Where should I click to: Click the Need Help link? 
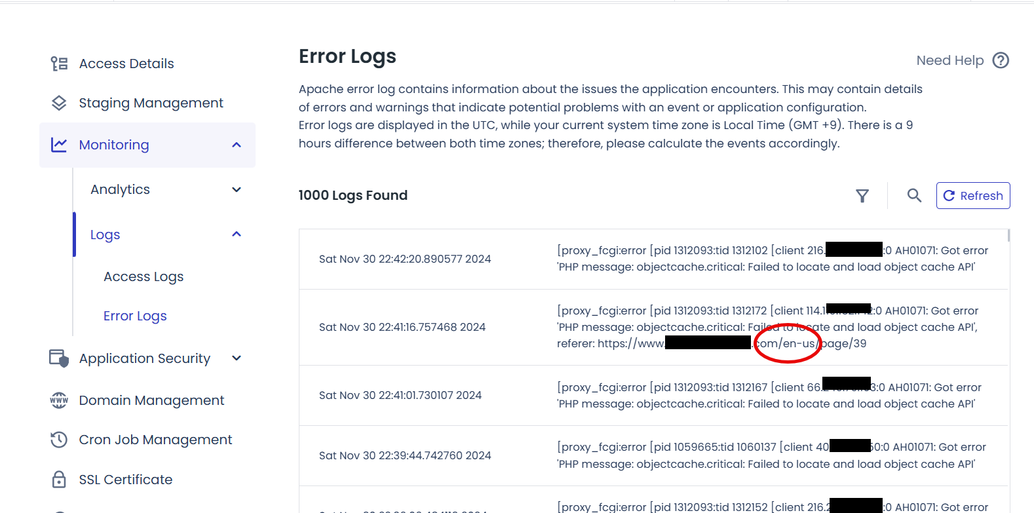950,60
